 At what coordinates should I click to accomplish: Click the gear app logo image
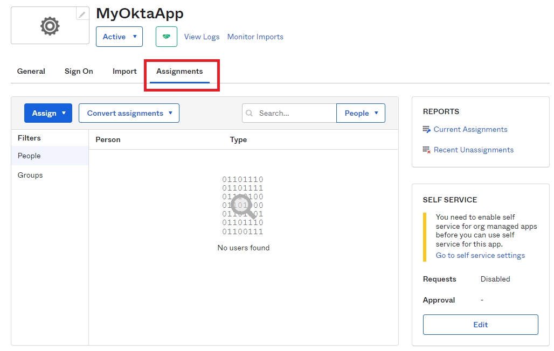coord(50,26)
